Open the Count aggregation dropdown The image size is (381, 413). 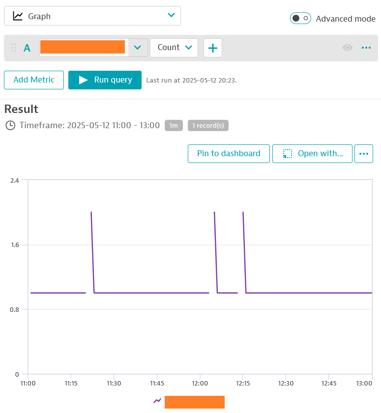[174, 48]
